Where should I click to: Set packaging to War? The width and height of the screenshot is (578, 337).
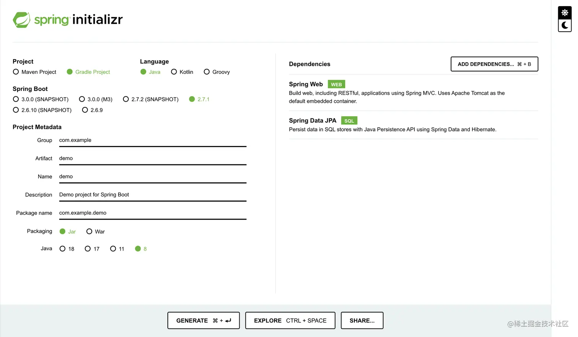[96, 232]
